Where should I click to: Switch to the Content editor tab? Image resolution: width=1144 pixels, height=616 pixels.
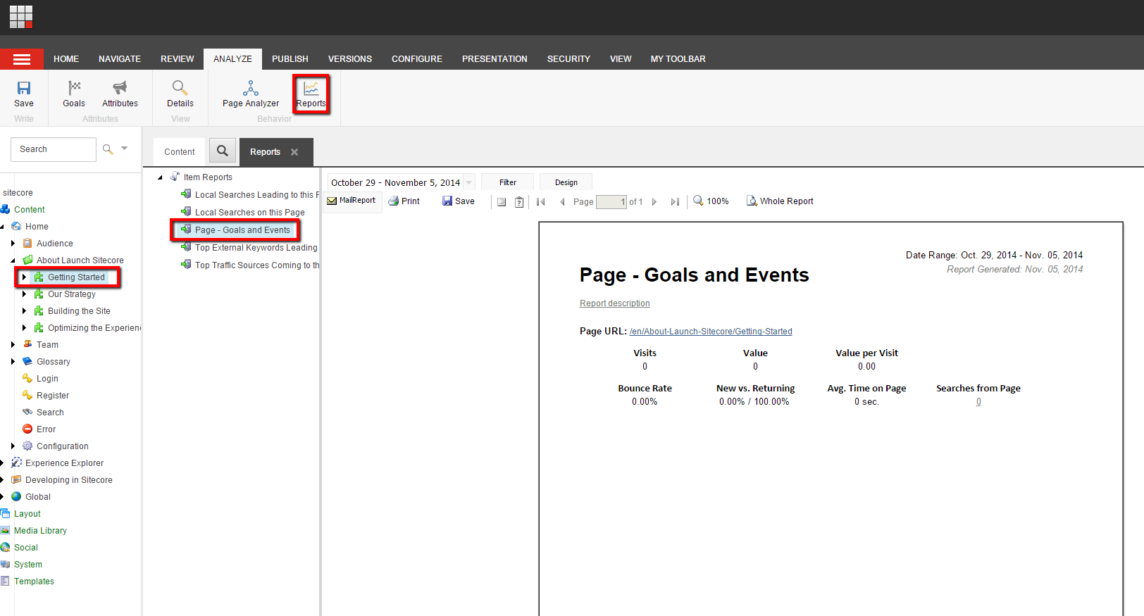(x=180, y=152)
